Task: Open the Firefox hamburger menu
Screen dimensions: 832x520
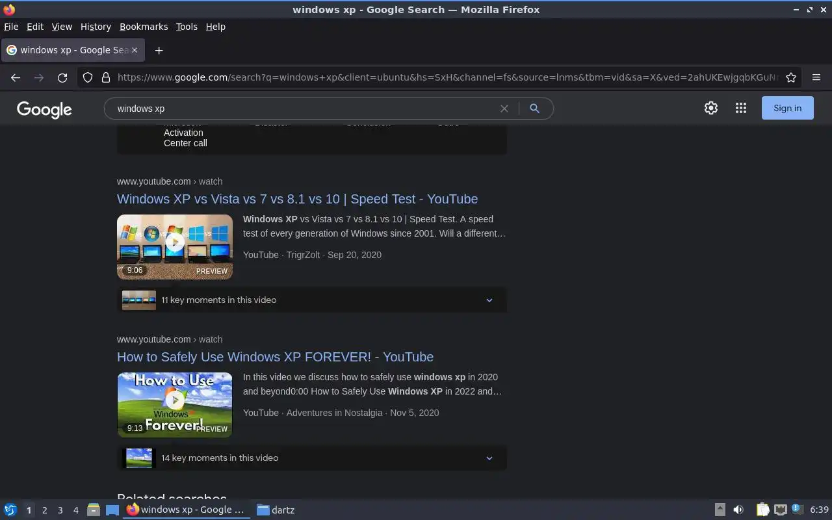Action: (x=816, y=77)
